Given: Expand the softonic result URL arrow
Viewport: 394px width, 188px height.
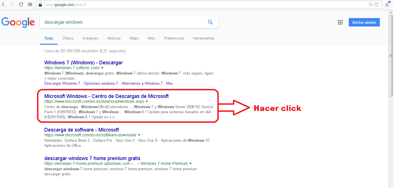Looking at the screenshot, I should [x=102, y=68].
